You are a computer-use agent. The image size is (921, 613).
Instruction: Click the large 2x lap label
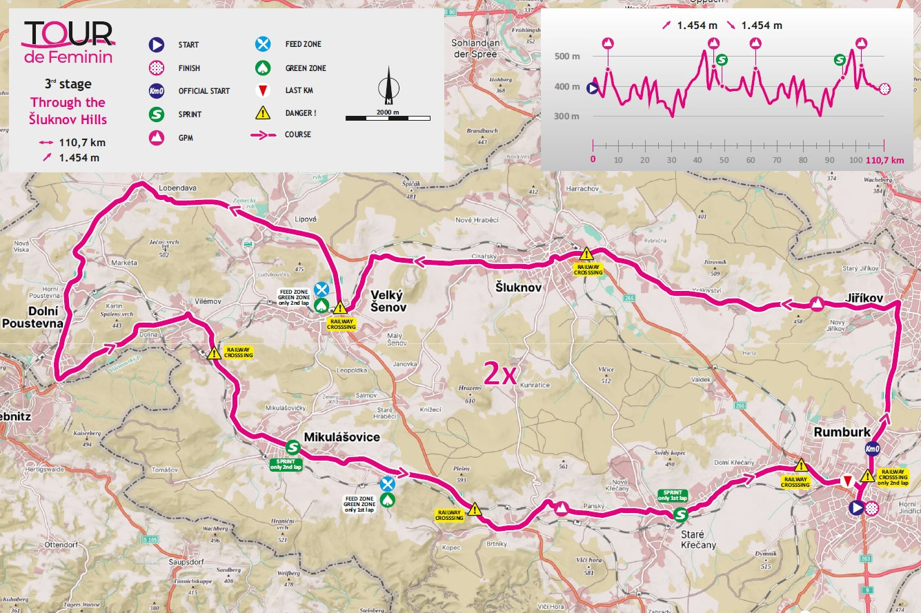500,373
